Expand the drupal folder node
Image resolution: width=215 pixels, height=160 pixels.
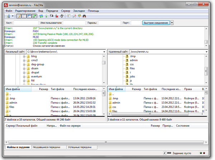click(x=24, y=73)
